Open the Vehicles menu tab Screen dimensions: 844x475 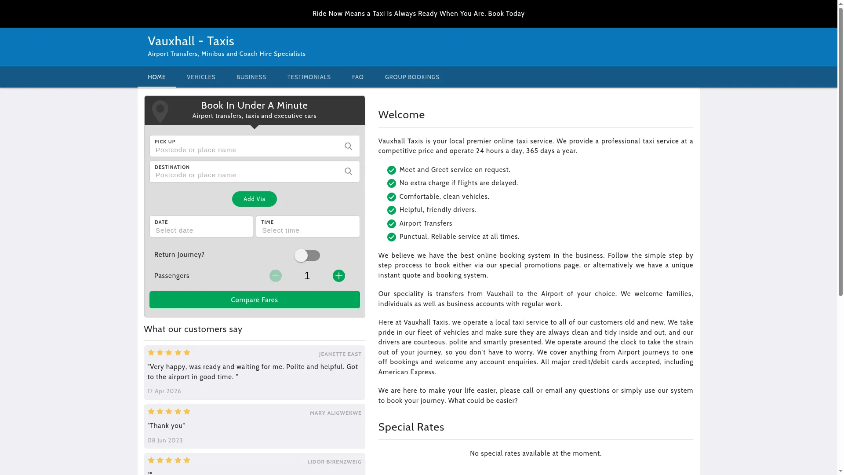click(x=201, y=77)
